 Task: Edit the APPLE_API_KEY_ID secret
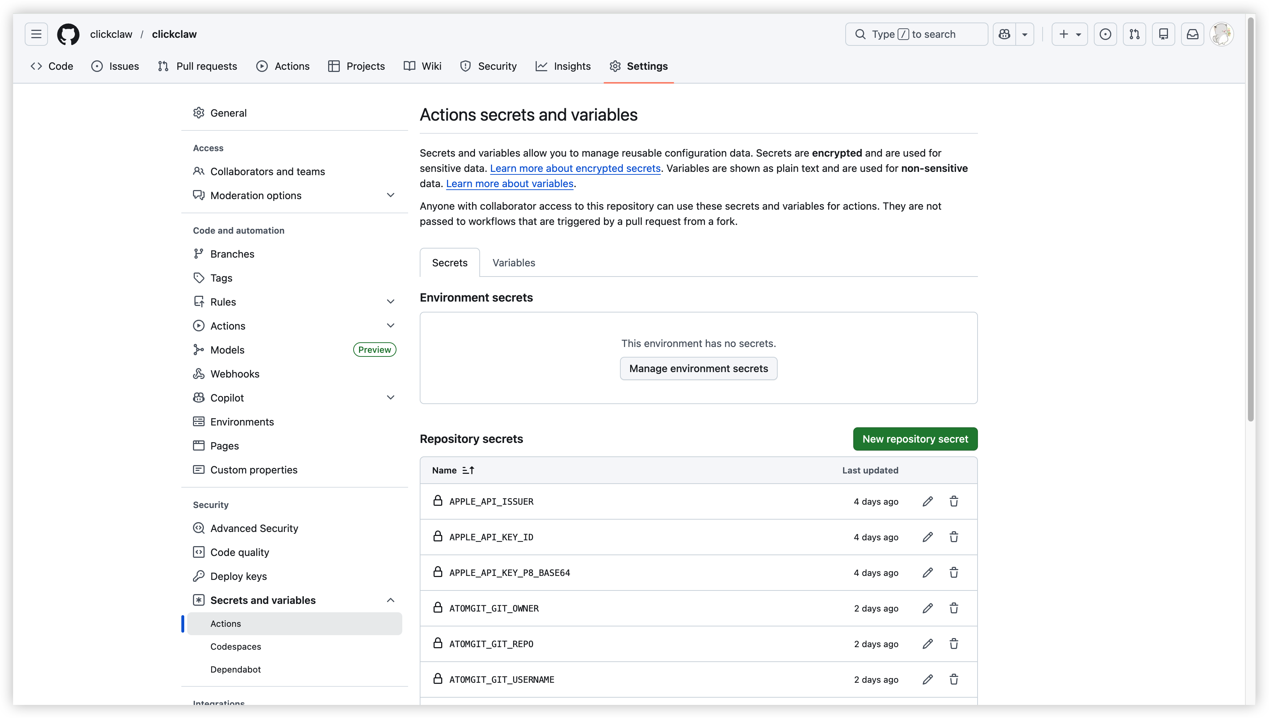pos(927,537)
